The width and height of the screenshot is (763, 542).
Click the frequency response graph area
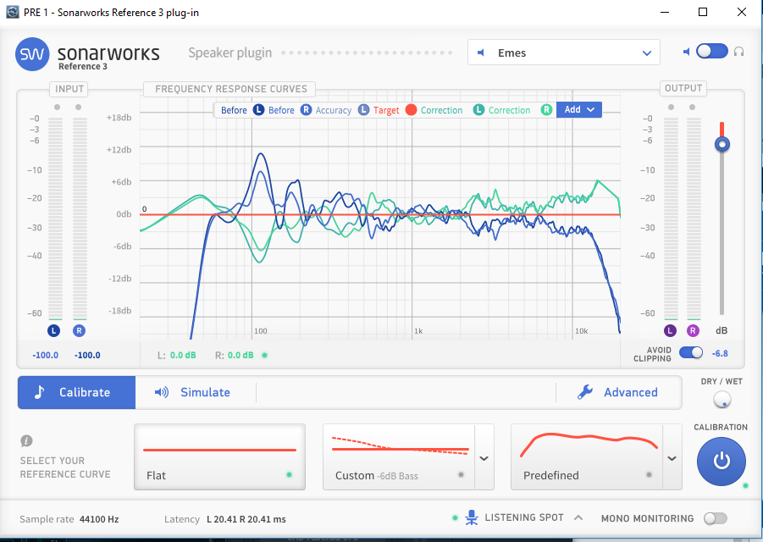click(x=380, y=214)
